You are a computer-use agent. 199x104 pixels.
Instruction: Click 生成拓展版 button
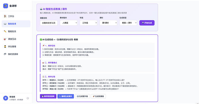[98, 96]
